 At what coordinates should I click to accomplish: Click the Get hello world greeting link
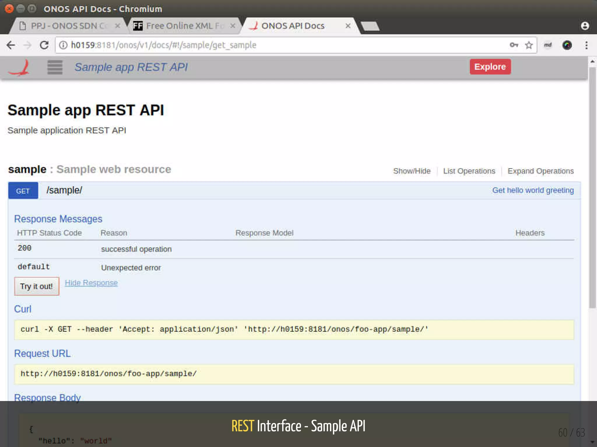[x=533, y=190]
